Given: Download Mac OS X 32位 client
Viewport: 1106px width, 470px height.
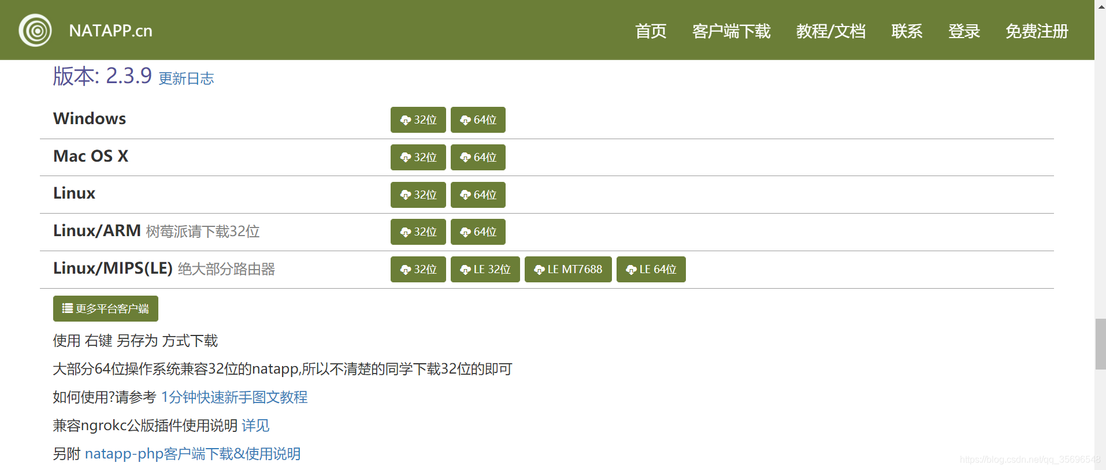Looking at the screenshot, I should coord(418,157).
